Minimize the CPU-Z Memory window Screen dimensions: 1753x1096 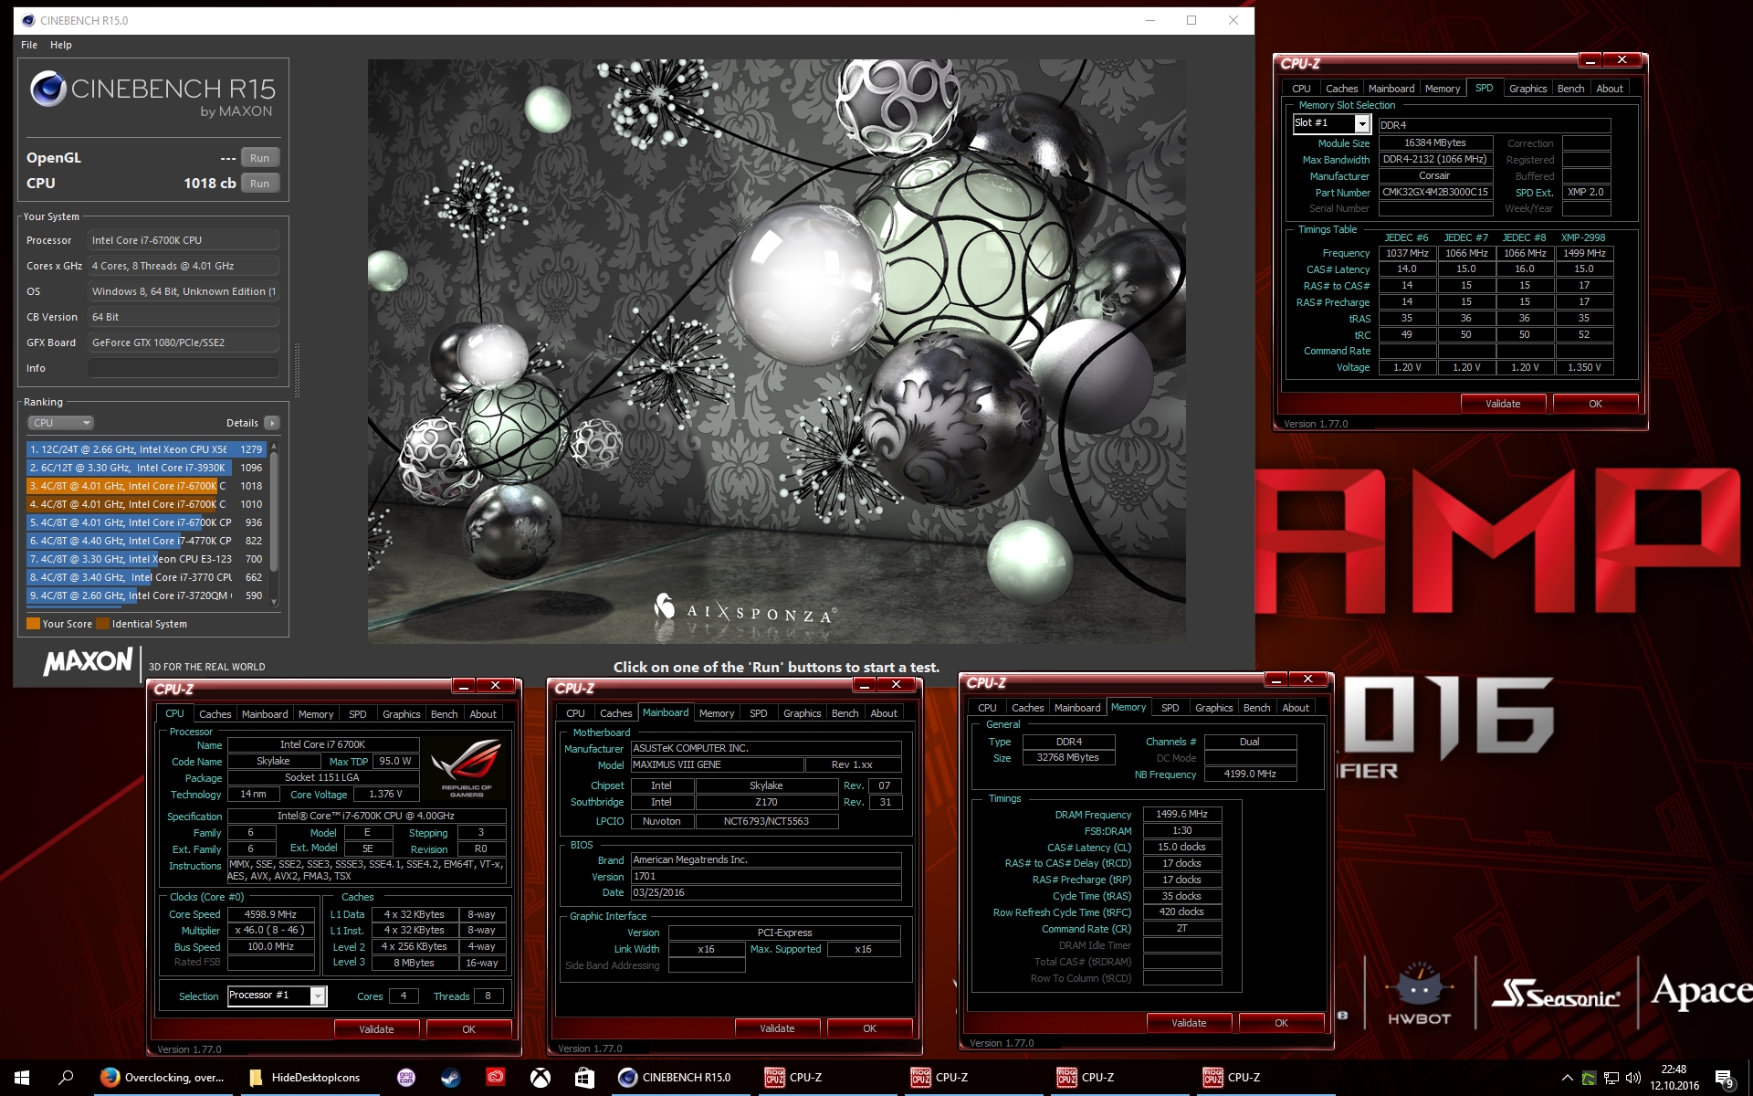click(1276, 680)
